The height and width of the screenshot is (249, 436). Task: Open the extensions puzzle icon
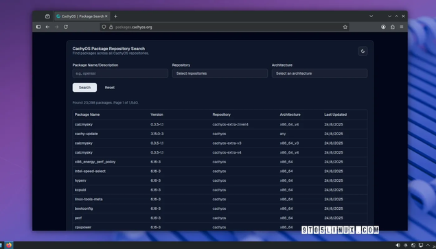[x=392, y=27]
